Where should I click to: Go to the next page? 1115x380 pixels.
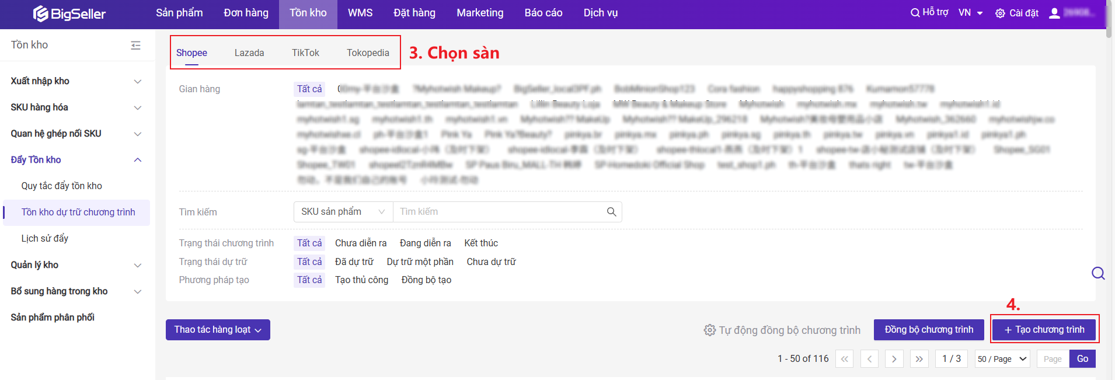[x=894, y=359]
